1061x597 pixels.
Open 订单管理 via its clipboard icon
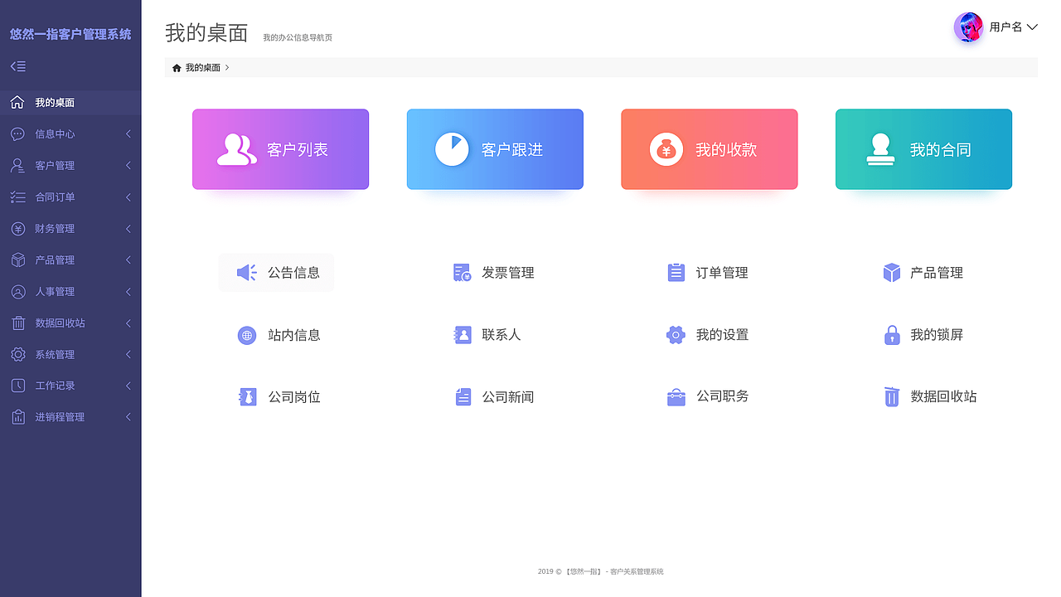tap(676, 272)
